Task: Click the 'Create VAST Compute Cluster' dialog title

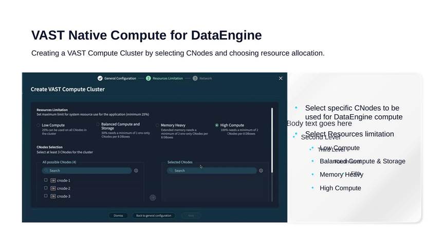Action: tap(68, 90)
